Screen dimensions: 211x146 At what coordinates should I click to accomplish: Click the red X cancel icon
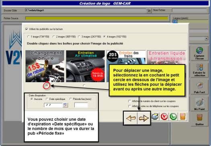click(x=164, y=116)
